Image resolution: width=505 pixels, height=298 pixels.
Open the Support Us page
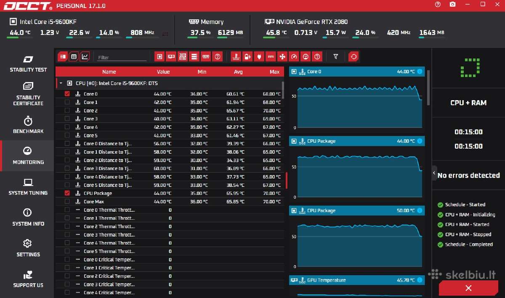28,279
